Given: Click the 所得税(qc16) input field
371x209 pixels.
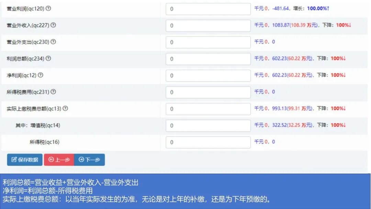Looking at the screenshot, I should click(x=207, y=142).
